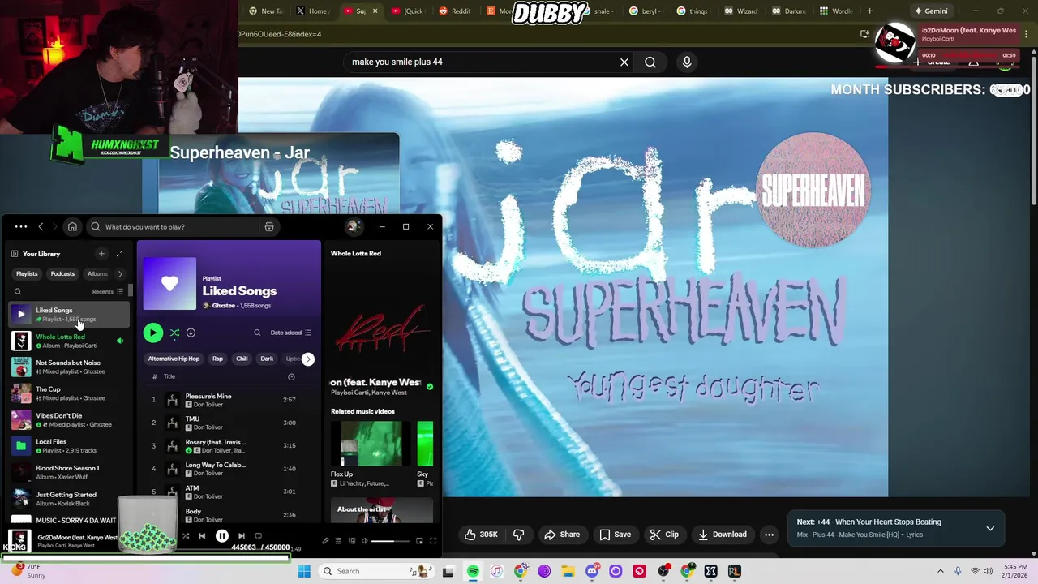Open Connect to a device icon
The image size is (1038, 584).
coord(352,541)
